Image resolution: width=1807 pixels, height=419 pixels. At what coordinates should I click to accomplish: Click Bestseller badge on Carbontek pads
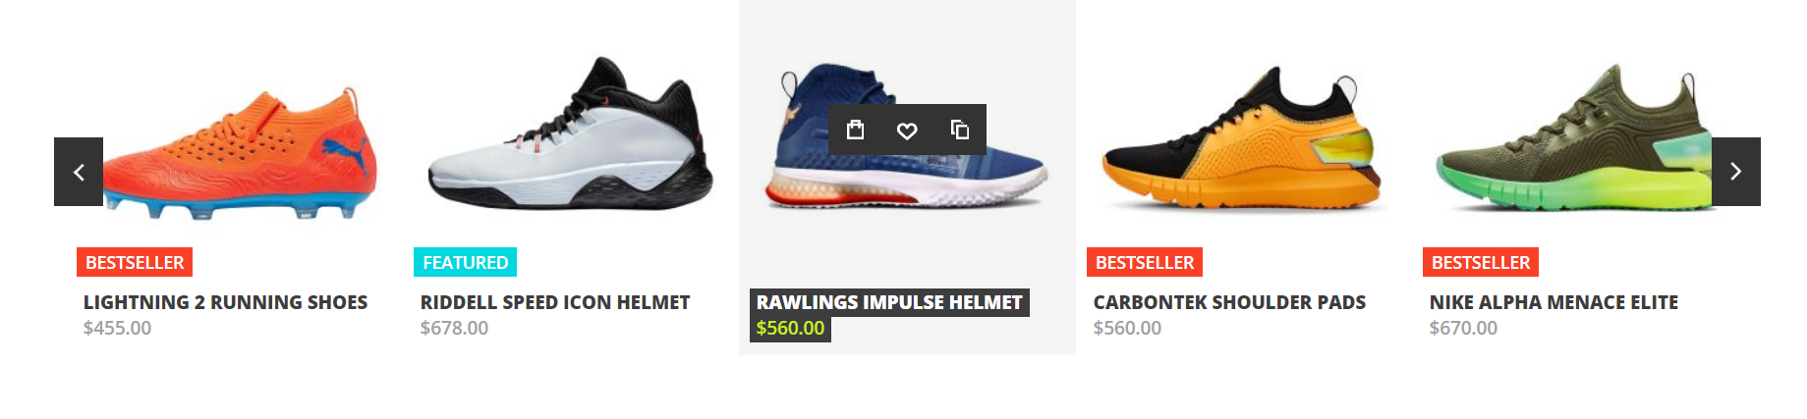(x=1145, y=262)
